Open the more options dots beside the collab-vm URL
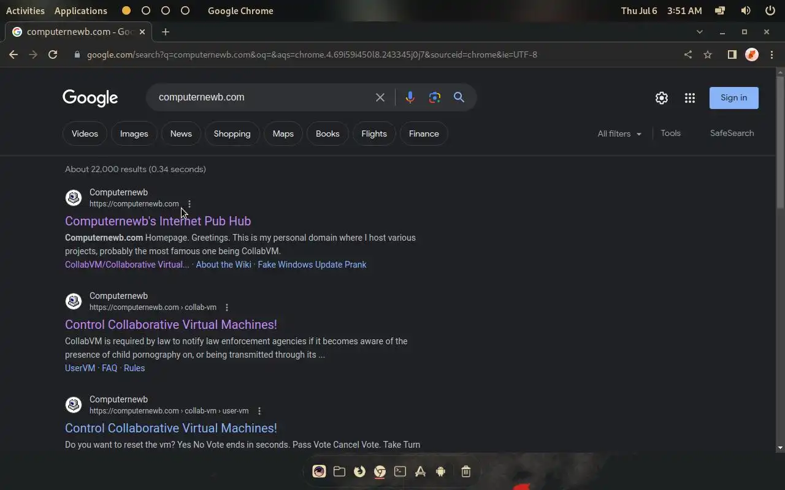Image resolution: width=785 pixels, height=490 pixels. pyautogui.click(x=227, y=307)
